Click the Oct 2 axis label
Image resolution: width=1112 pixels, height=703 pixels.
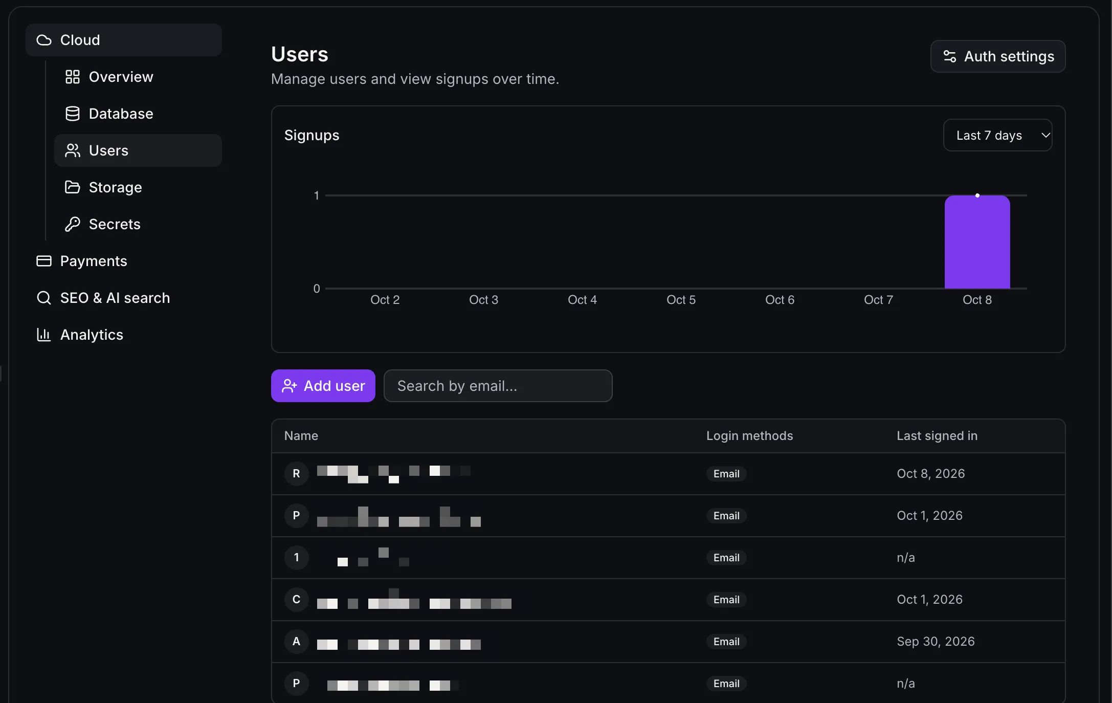(x=385, y=300)
